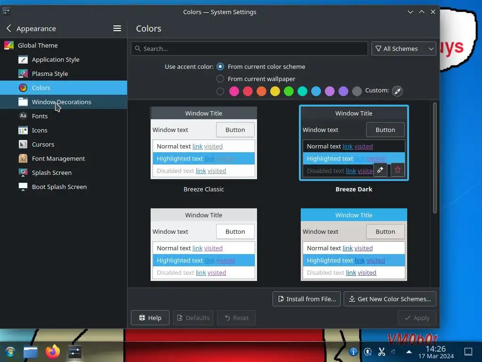Click the info notification tray icon
This screenshot has height=362, width=482.
[x=353, y=352]
